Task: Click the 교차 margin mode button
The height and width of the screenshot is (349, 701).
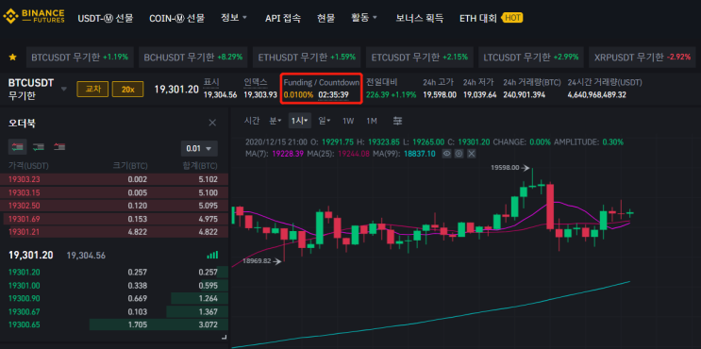Action: point(92,89)
